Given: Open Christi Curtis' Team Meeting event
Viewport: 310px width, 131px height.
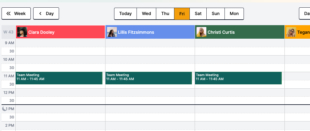Looking at the screenshot, I should click(x=238, y=78).
